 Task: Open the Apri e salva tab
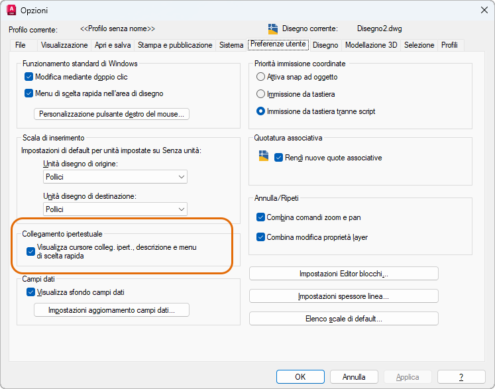point(113,45)
